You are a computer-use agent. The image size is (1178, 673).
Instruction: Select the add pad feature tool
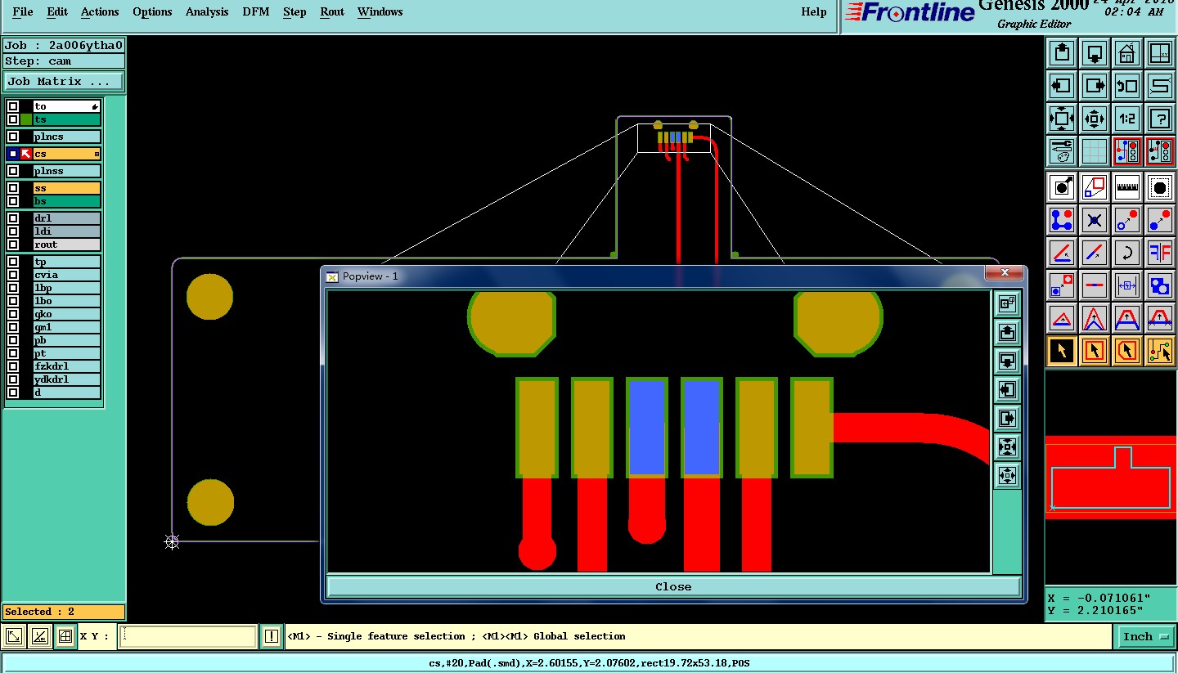[1062, 187]
